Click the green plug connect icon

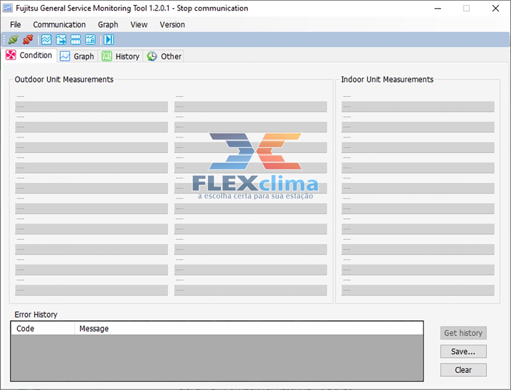[13, 39]
